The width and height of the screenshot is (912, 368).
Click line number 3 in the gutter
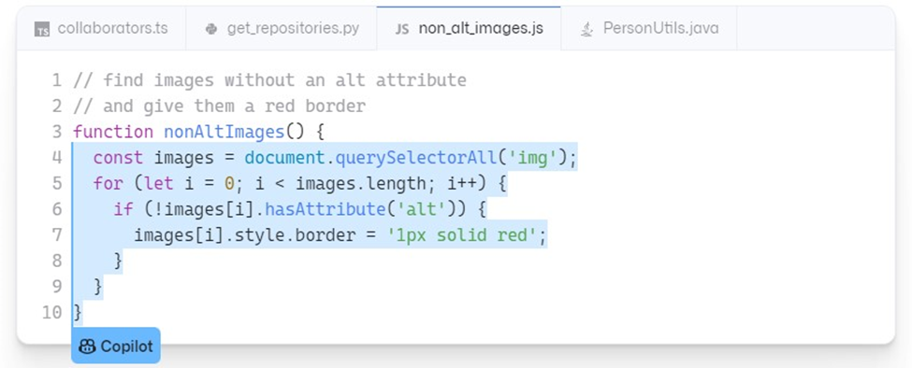point(56,132)
